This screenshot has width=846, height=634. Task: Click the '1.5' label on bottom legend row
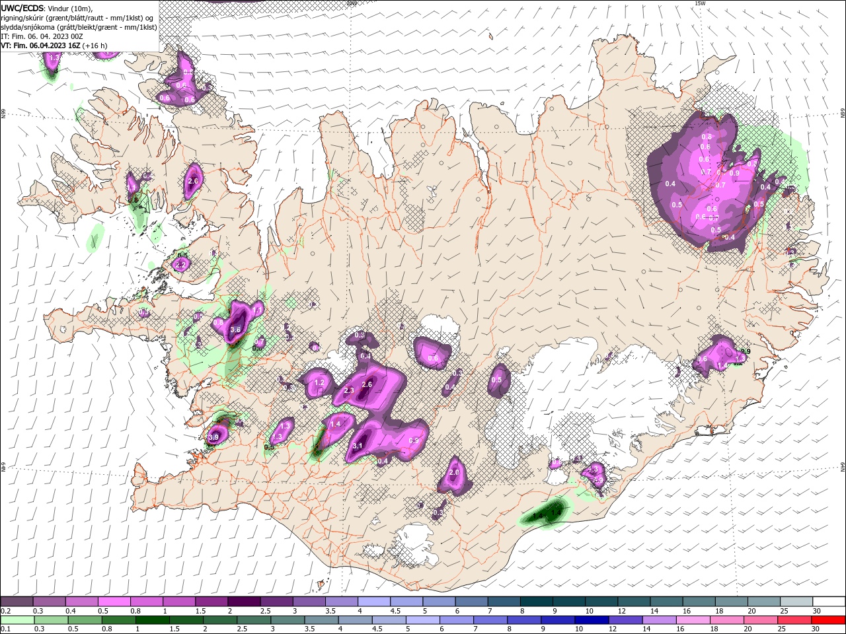[x=174, y=629]
